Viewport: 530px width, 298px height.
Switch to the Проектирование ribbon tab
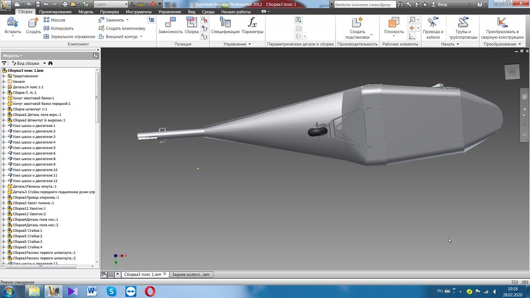click(55, 11)
